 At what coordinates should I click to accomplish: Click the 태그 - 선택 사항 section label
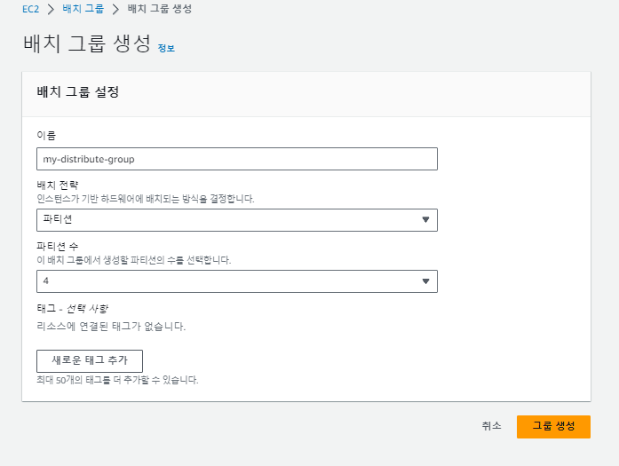72,309
